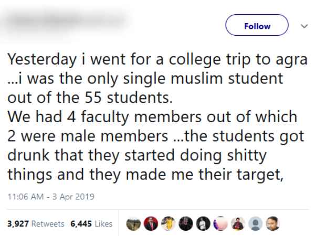Open the Likes label list
This screenshot has height=236, width=315.
104,223
